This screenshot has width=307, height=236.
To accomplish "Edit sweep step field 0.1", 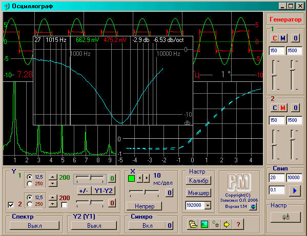I will (276, 190).
